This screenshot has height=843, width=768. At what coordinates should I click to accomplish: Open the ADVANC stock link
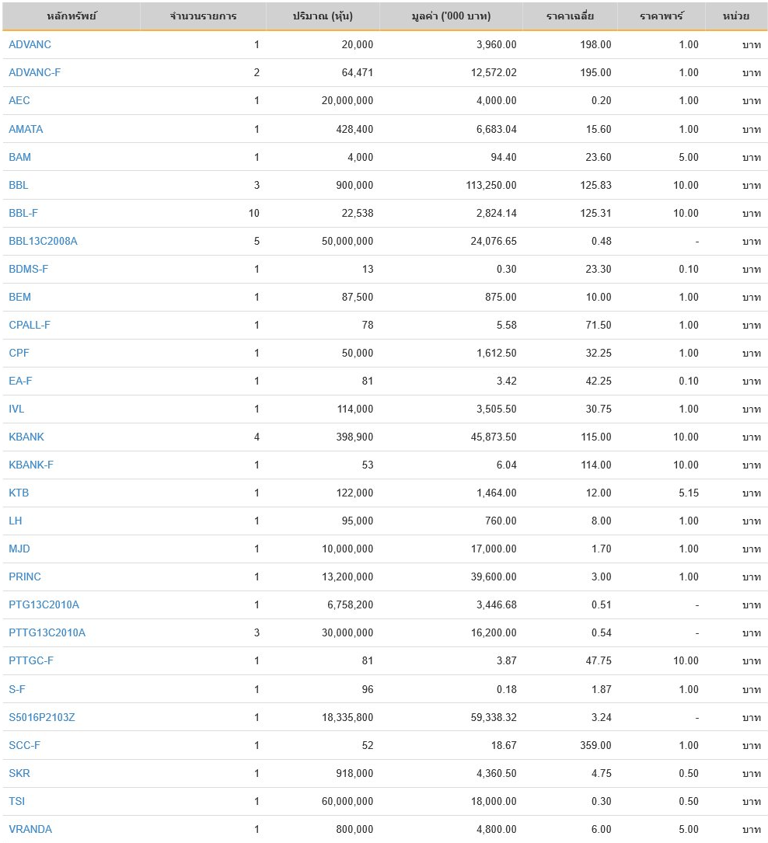(x=30, y=44)
